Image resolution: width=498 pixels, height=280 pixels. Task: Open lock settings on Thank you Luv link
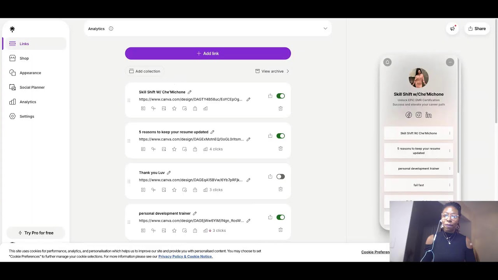195,190
